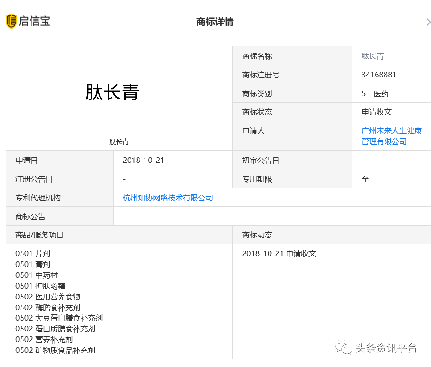Click the 5 - 医药 category value
The height and width of the screenshot is (367, 431).
[x=375, y=93]
